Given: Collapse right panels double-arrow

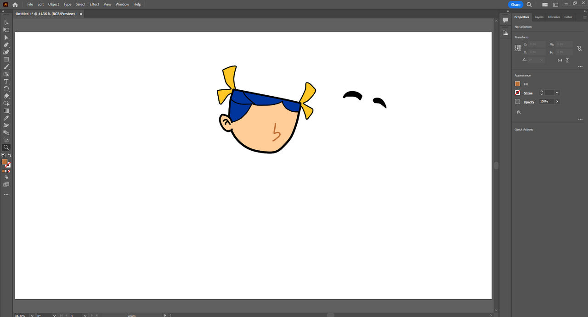Looking at the screenshot, I should 584,12.
